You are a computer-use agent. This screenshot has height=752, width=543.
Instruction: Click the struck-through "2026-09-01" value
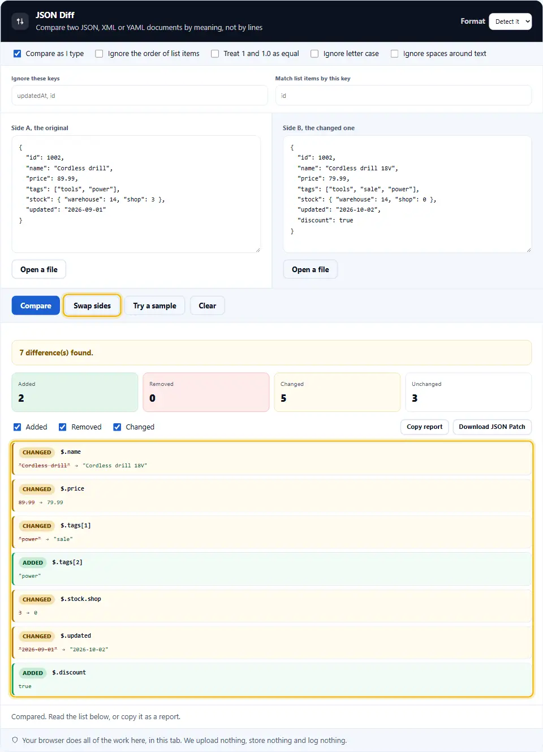[x=38, y=650]
